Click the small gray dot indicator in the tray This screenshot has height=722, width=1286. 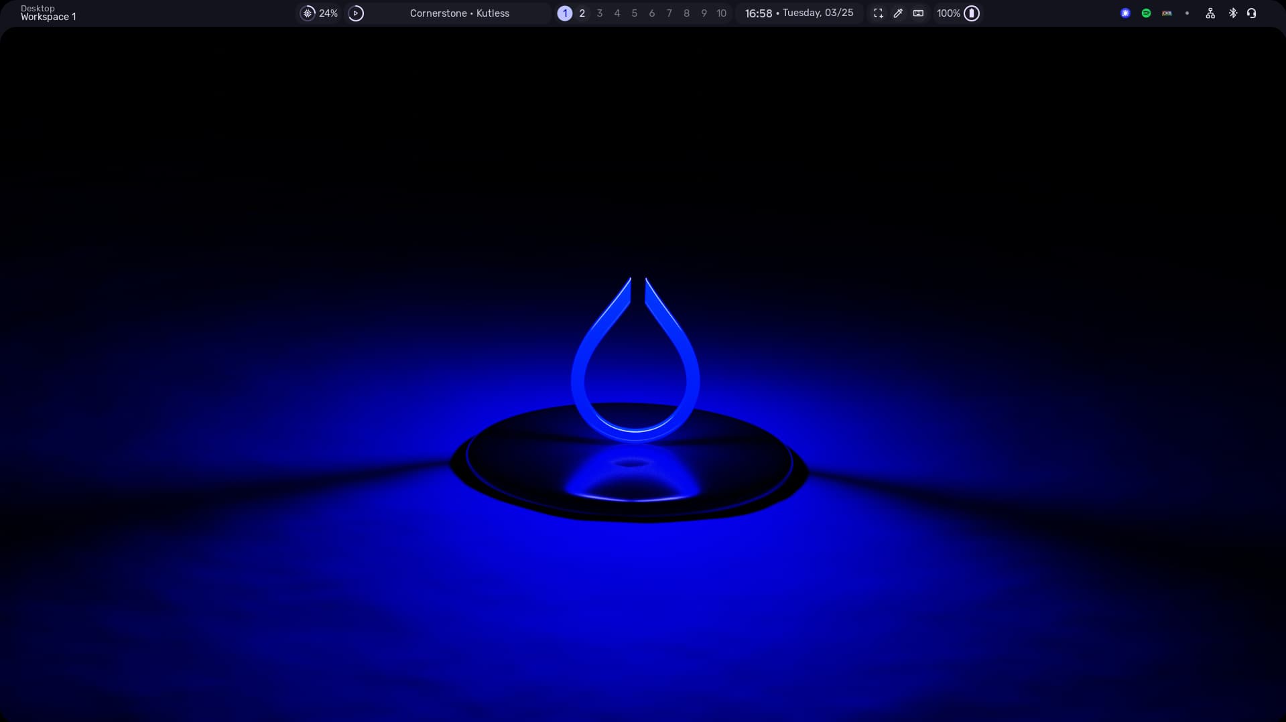tap(1187, 13)
